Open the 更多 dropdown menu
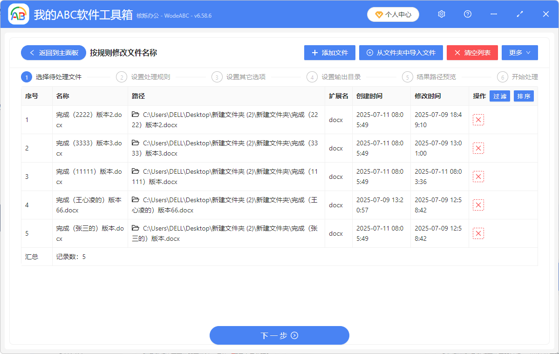This screenshot has height=354, width=559. coord(519,52)
